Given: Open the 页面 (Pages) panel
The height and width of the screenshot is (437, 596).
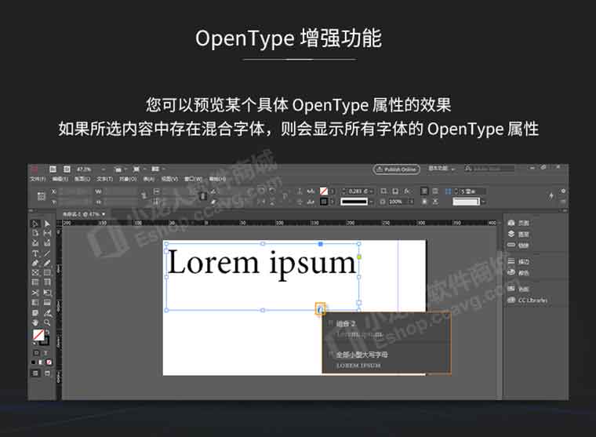Looking at the screenshot, I should pyautogui.click(x=518, y=224).
